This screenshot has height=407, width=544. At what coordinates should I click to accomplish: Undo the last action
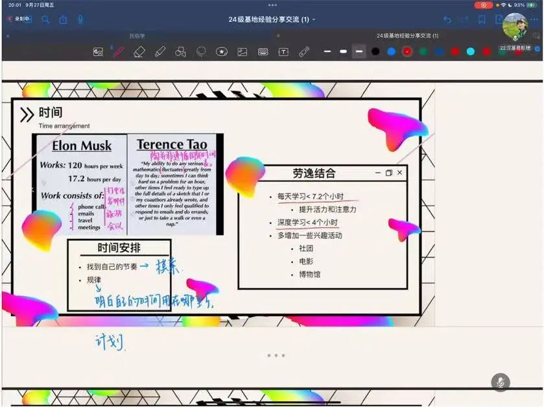pos(447,19)
